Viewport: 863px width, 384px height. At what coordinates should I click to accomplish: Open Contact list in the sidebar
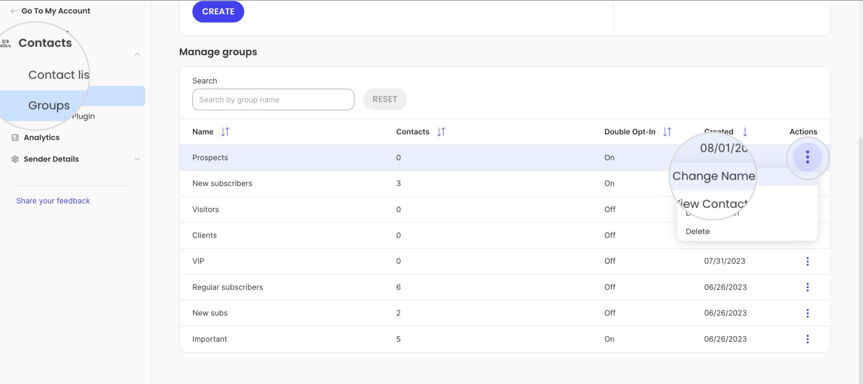point(59,74)
